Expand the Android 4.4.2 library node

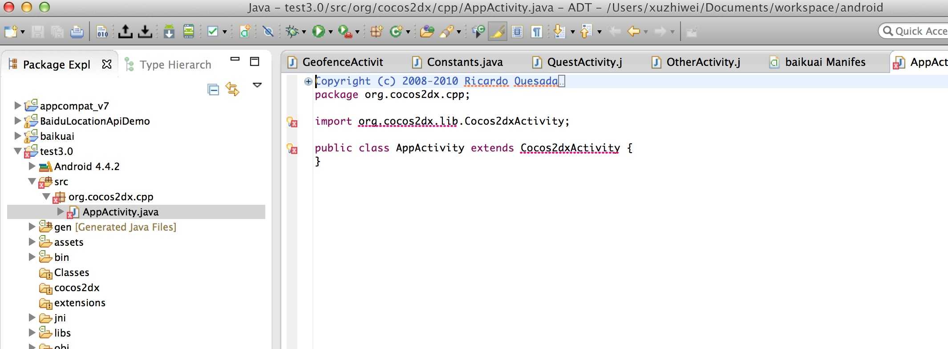pos(32,166)
